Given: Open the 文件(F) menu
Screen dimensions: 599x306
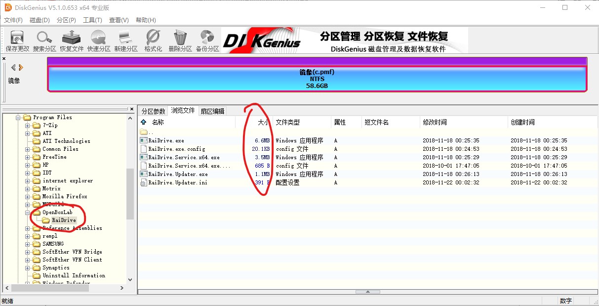Looking at the screenshot, I should click(13, 20).
